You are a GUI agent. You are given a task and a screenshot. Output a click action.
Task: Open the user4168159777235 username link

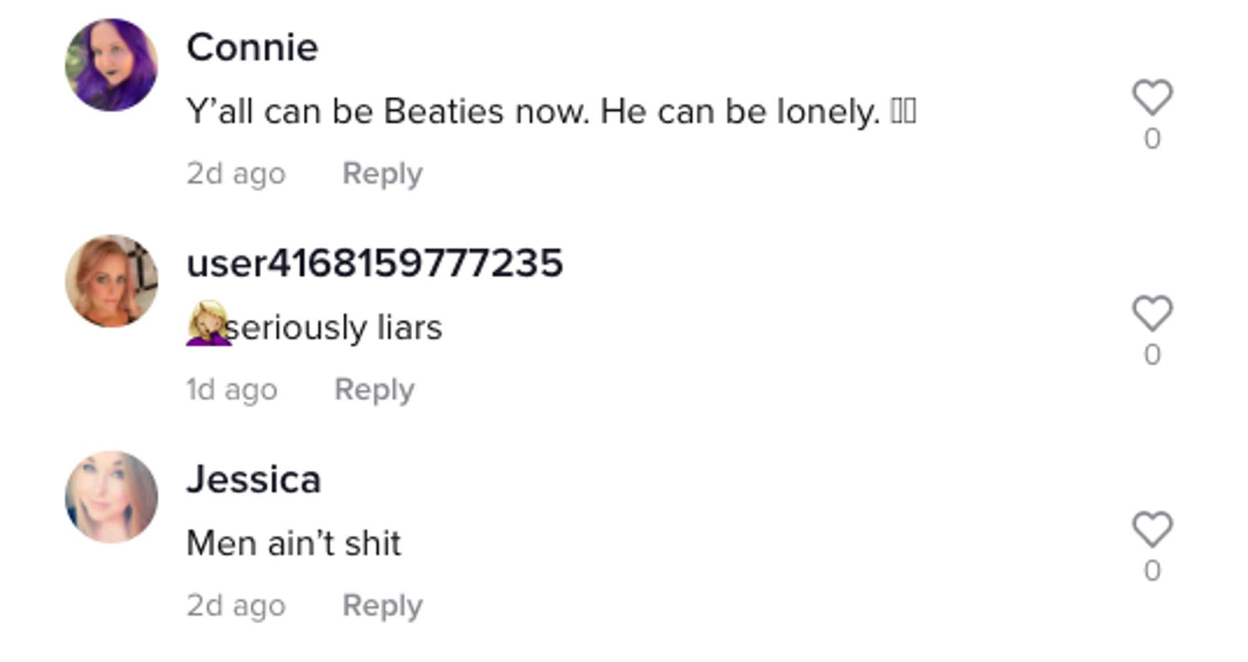tap(375, 263)
